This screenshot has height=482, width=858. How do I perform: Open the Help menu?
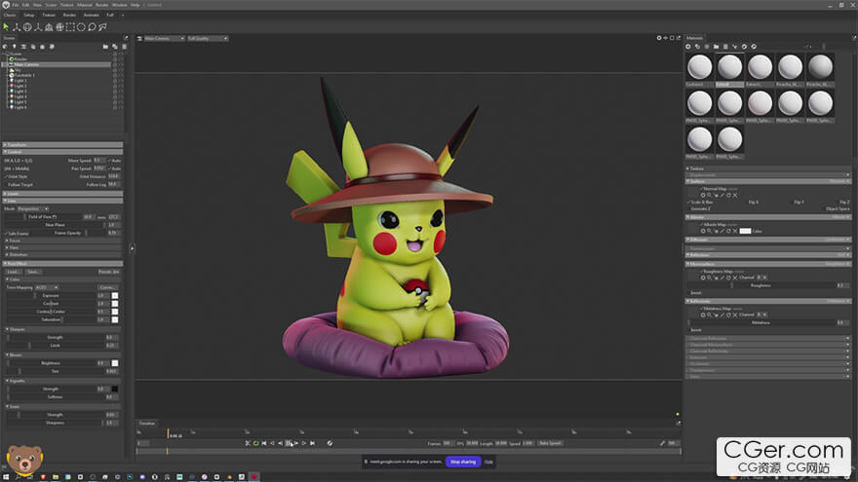pyautogui.click(x=136, y=5)
